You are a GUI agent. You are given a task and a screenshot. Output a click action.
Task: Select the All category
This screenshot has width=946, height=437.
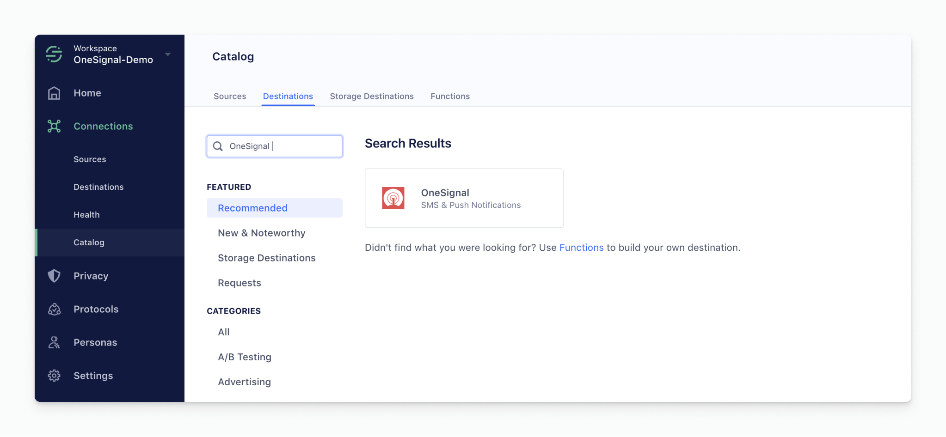tap(224, 332)
